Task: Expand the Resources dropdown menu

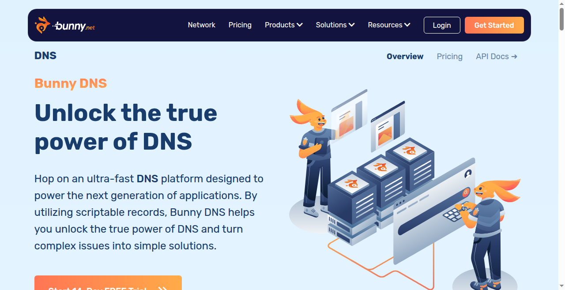Action: click(x=389, y=25)
